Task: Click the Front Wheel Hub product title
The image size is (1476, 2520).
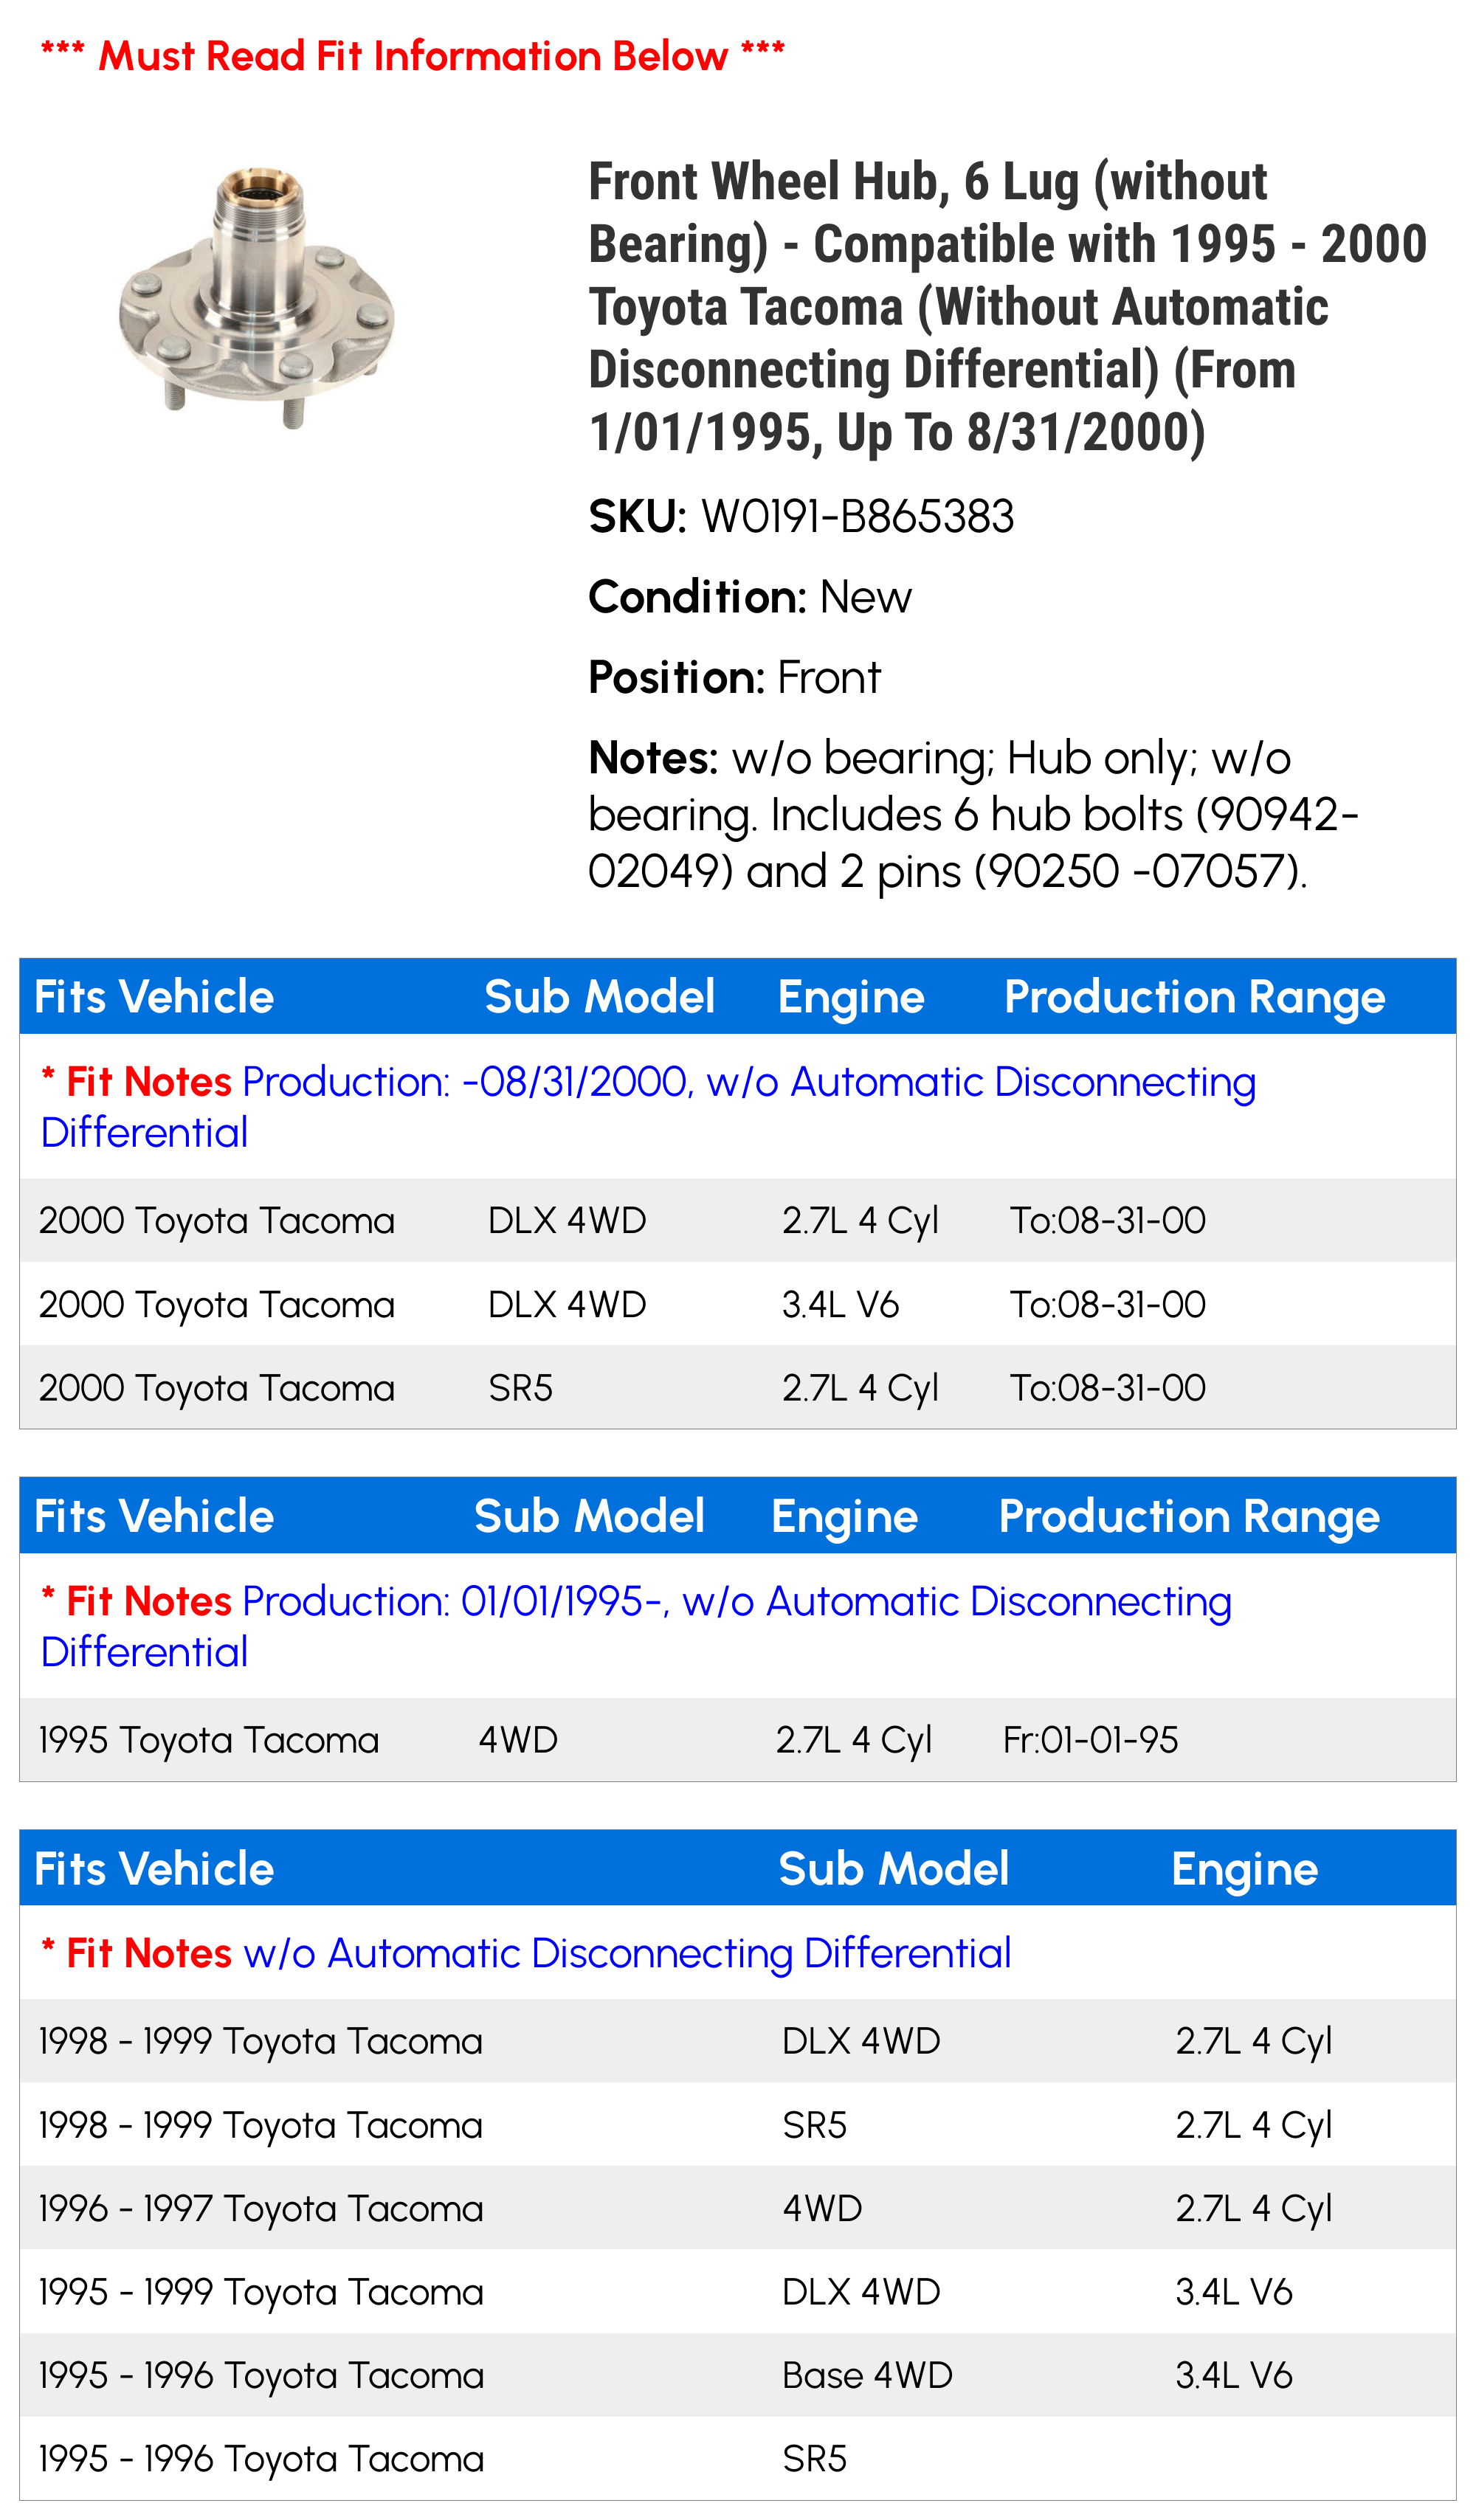Action: pyautogui.click(x=1007, y=307)
